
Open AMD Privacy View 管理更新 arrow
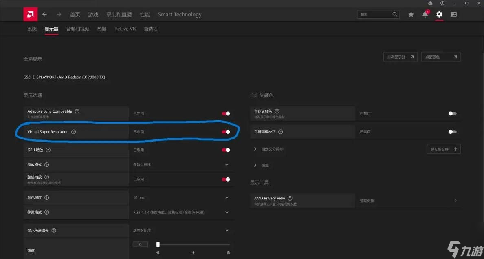(x=455, y=201)
